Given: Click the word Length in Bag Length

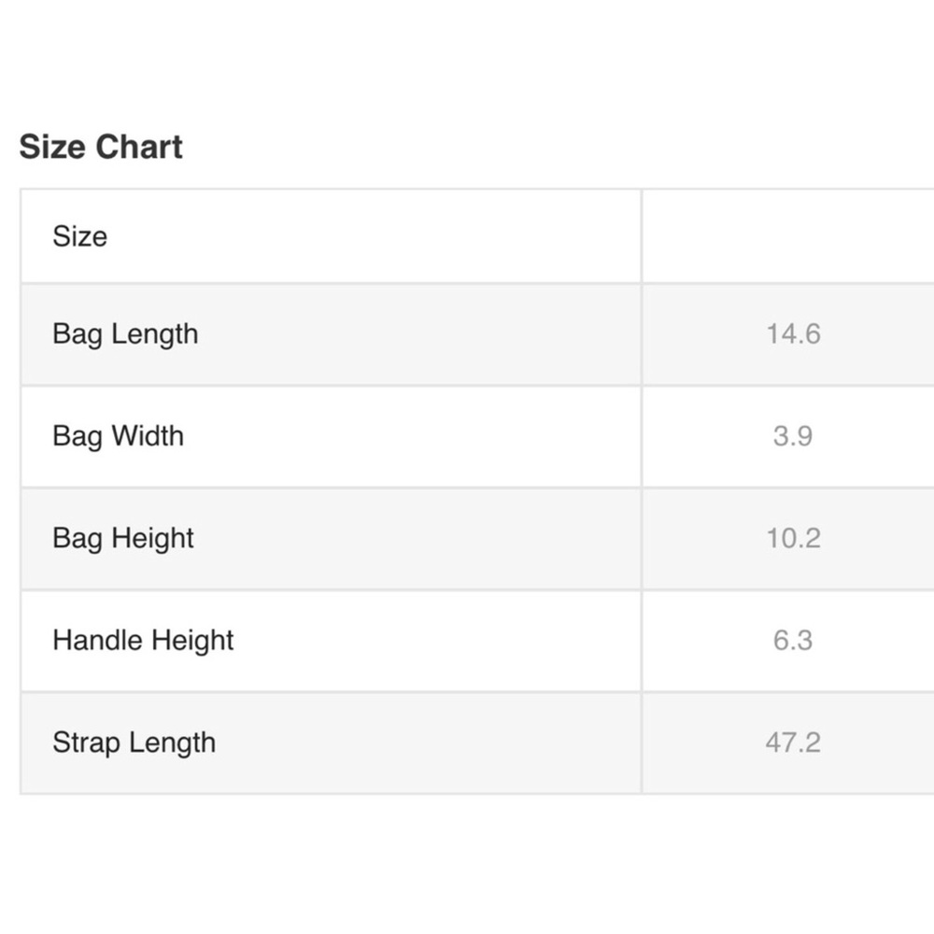Looking at the screenshot, I should click(155, 334).
